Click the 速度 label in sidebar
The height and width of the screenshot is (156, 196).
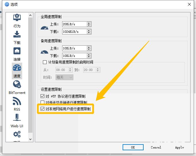[17, 76]
